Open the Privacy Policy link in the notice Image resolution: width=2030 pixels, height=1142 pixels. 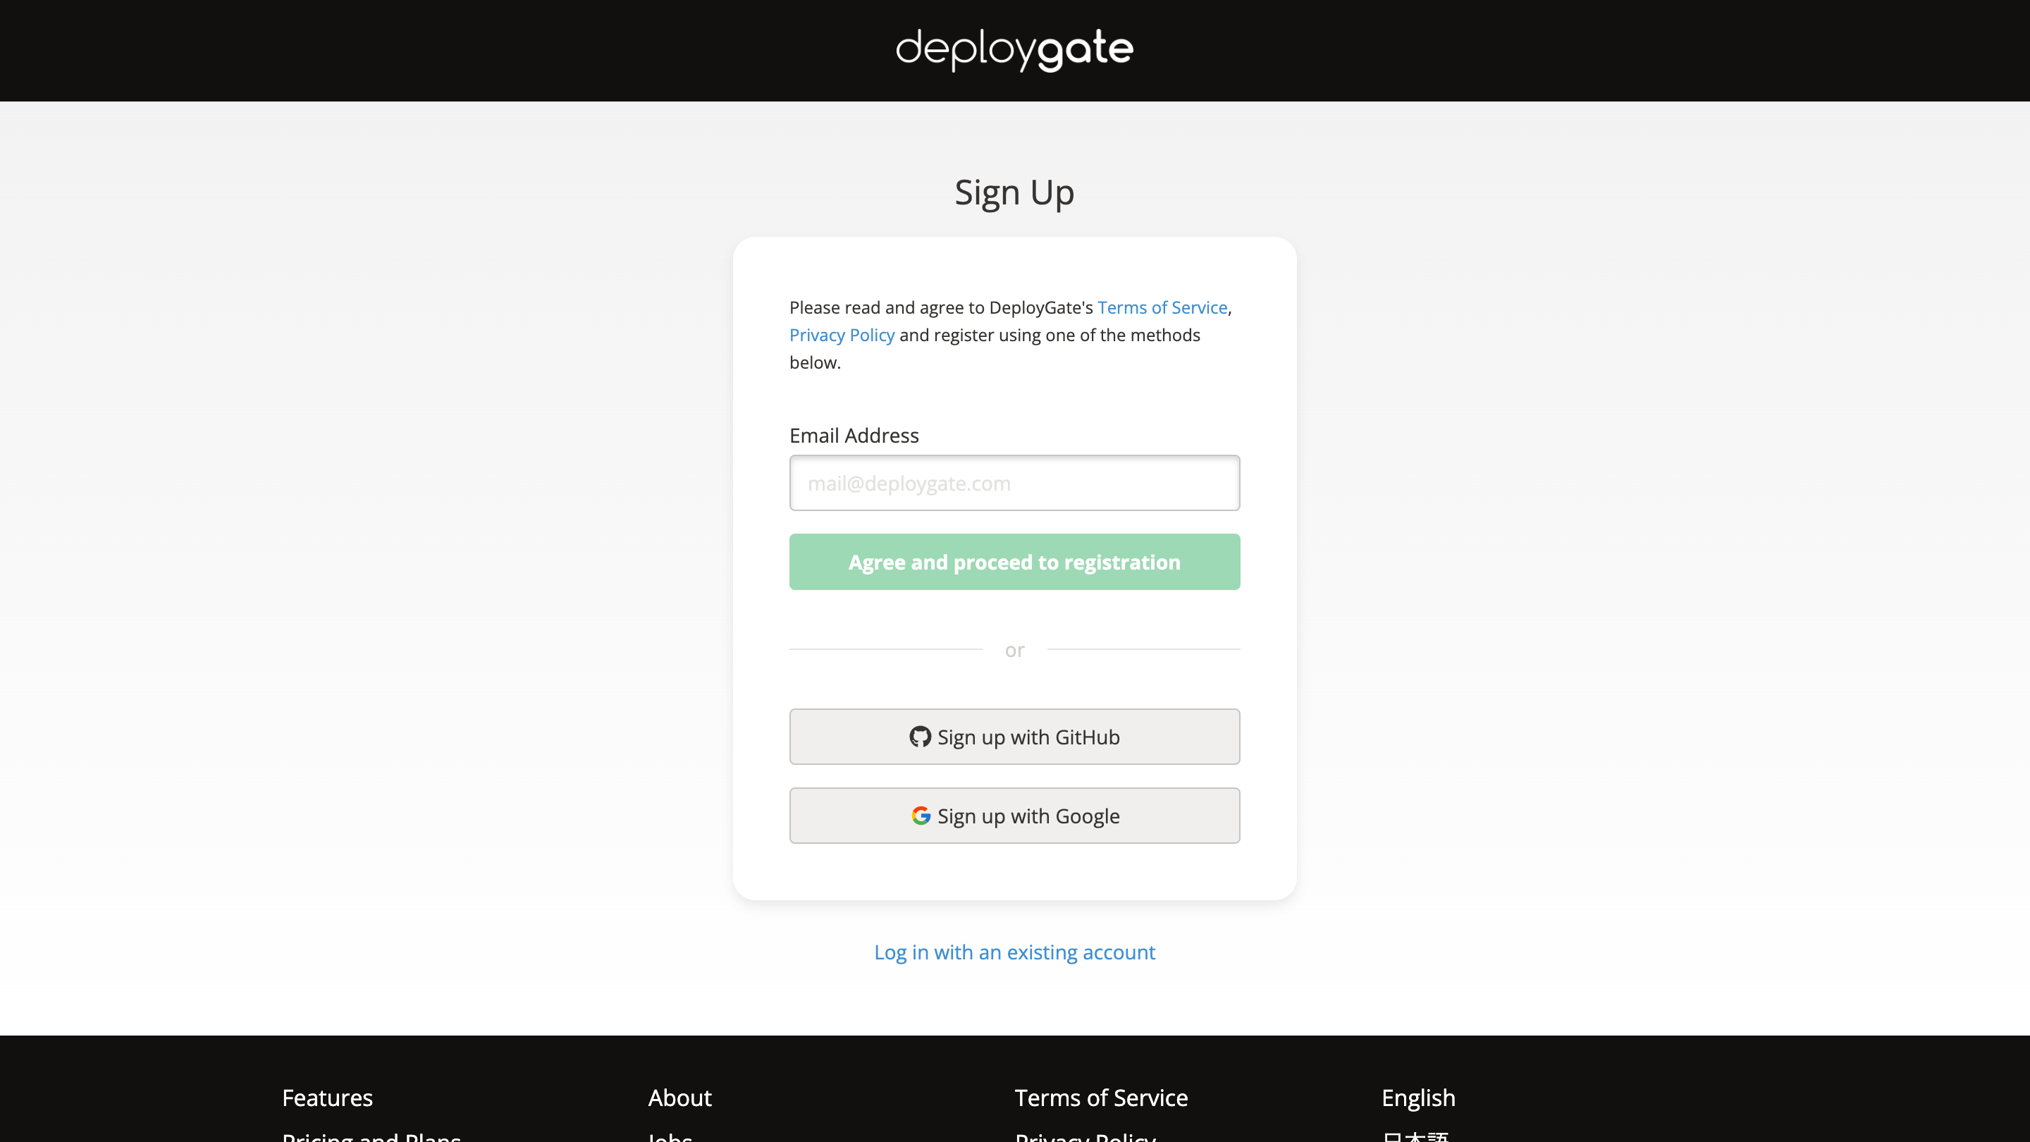842,335
